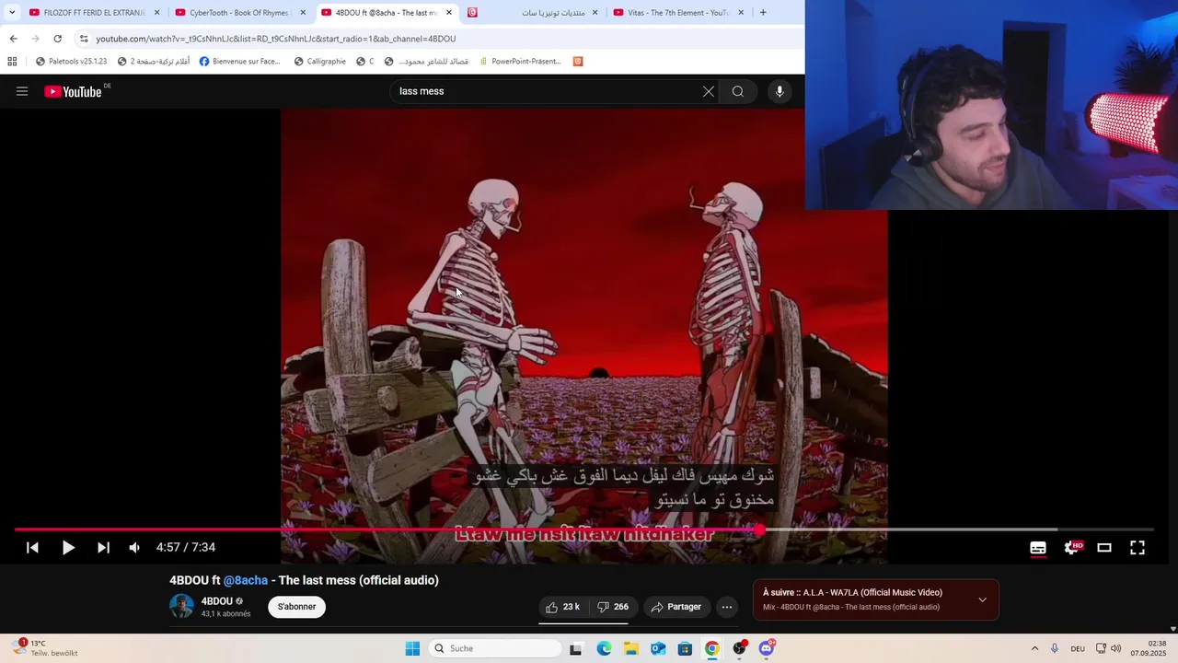Toggle subtitles on the player
This screenshot has height=663, width=1178.
coord(1038,547)
